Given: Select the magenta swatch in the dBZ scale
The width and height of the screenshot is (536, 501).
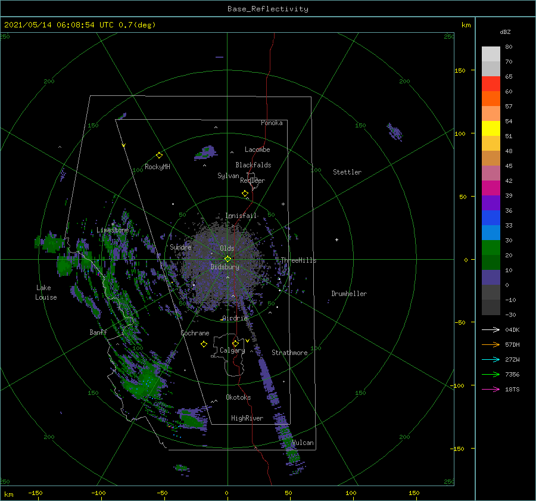Looking at the screenshot, I should [x=491, y=188].
